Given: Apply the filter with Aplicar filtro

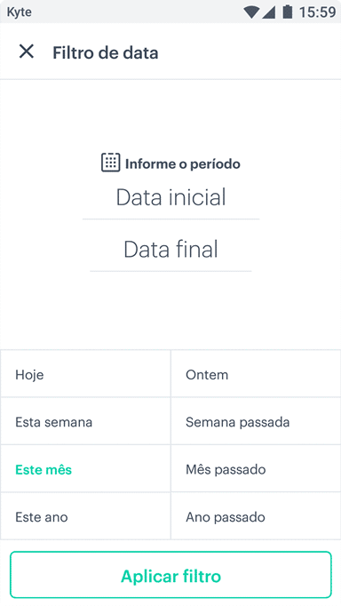Looking at the screenshot, I should pyautogui.click(x=170, y=575).
